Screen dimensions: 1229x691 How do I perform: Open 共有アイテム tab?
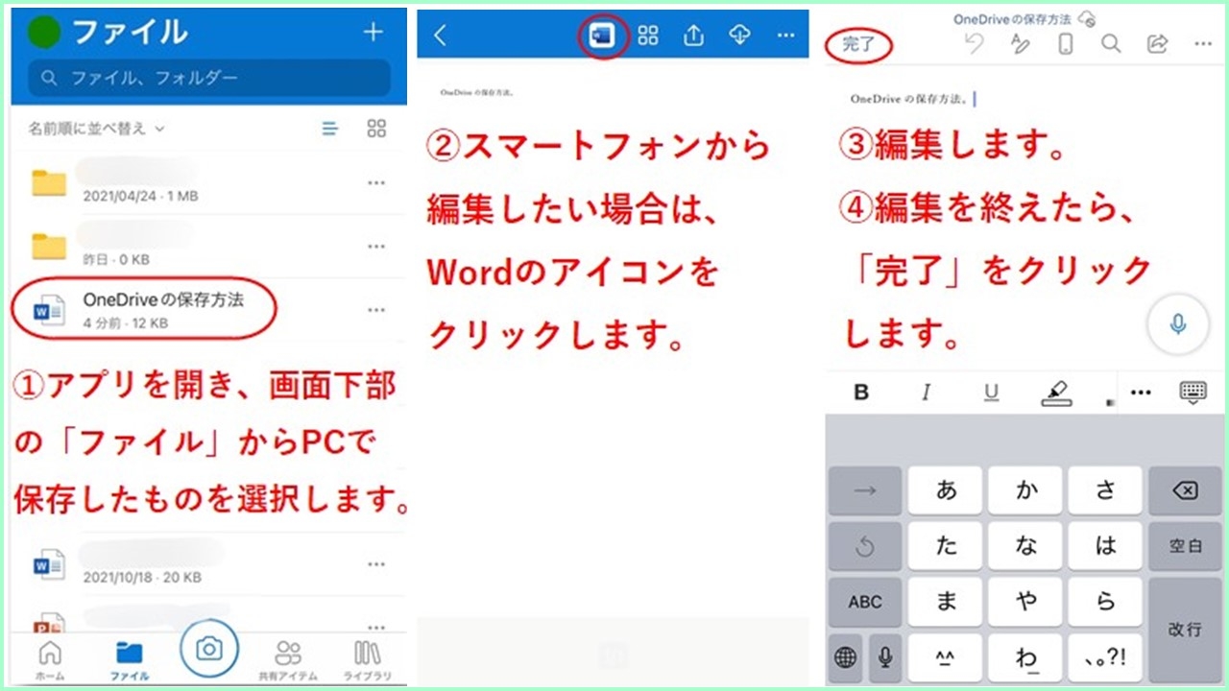pos(288,659)
